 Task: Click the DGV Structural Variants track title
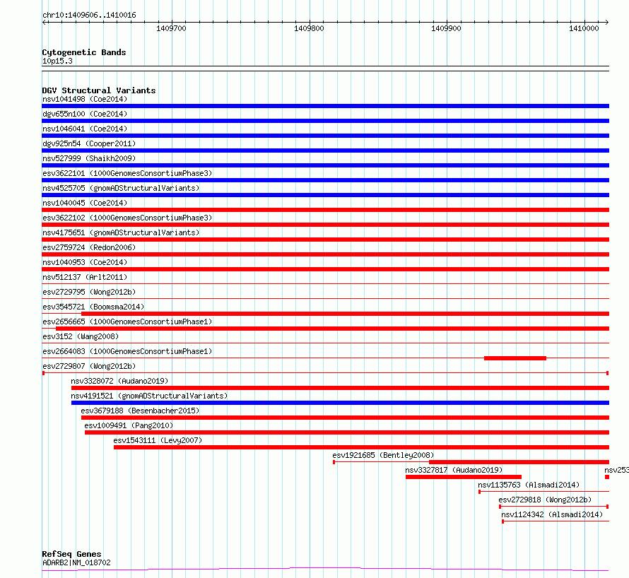coord(99,90)
